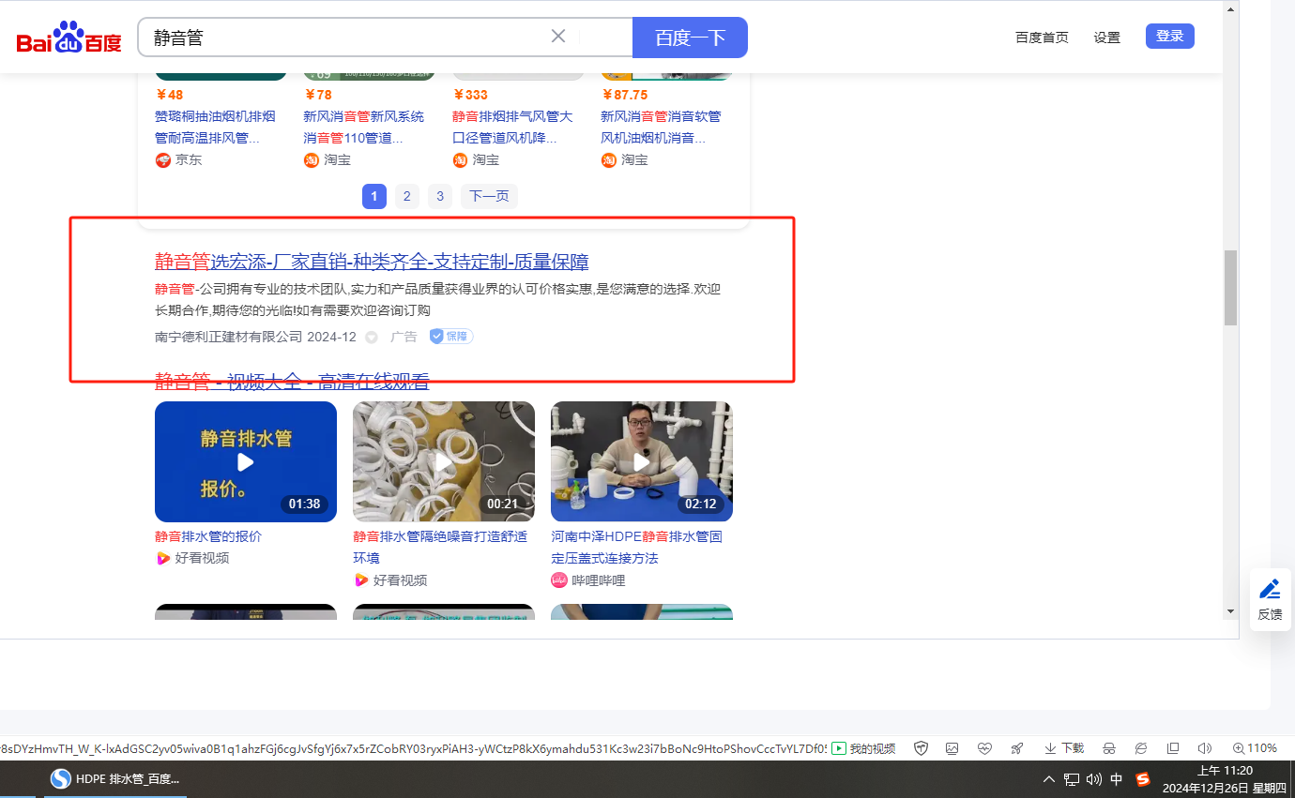Open the 百度首页 link
Viewport: 1295px width, 798px height.
pyautogui.click(x=1042, y=38)
